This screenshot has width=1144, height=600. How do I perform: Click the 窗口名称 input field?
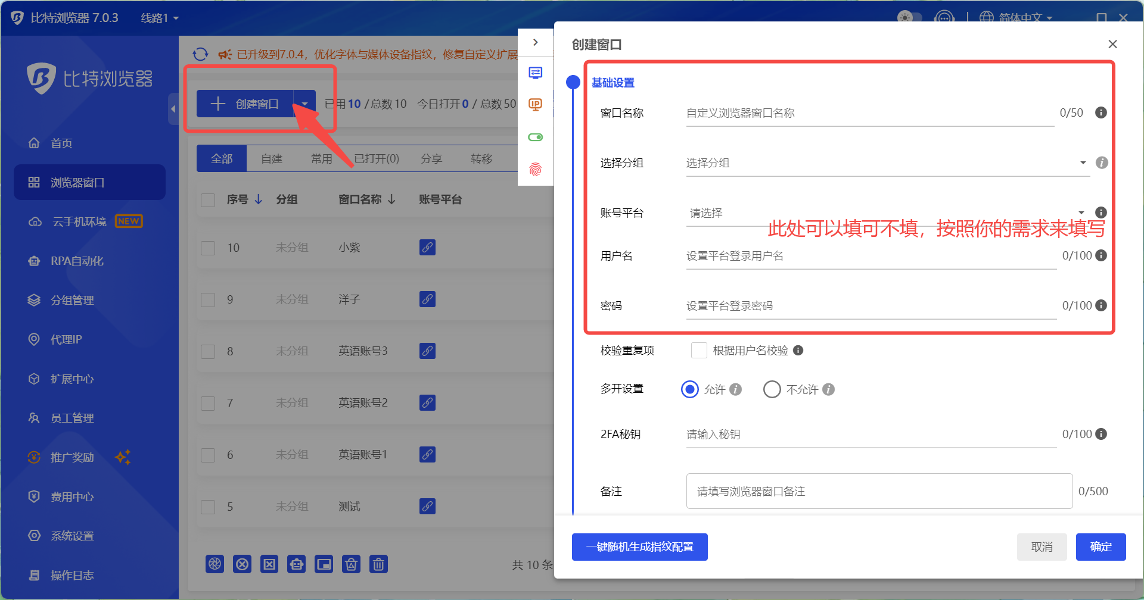point(870,113)
